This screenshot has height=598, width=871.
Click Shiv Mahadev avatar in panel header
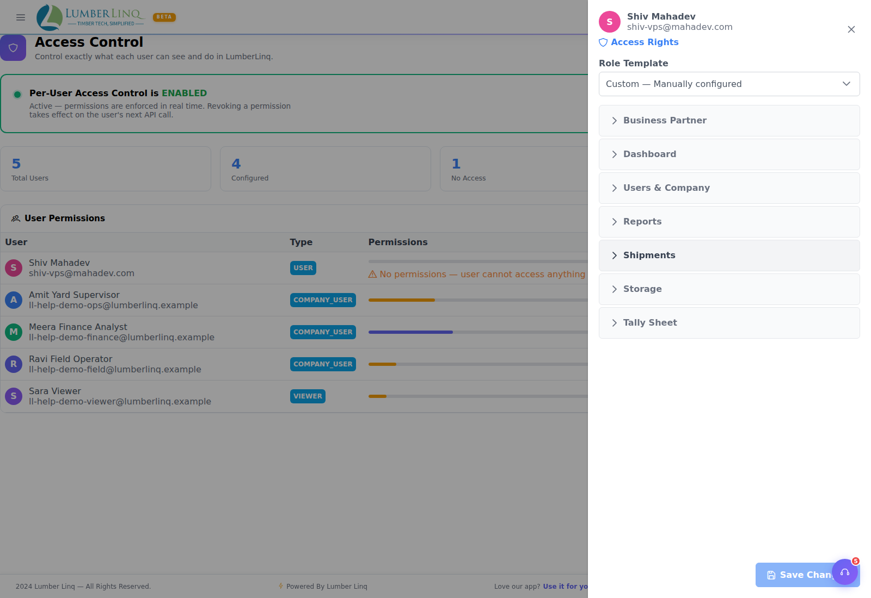(610, 22)
